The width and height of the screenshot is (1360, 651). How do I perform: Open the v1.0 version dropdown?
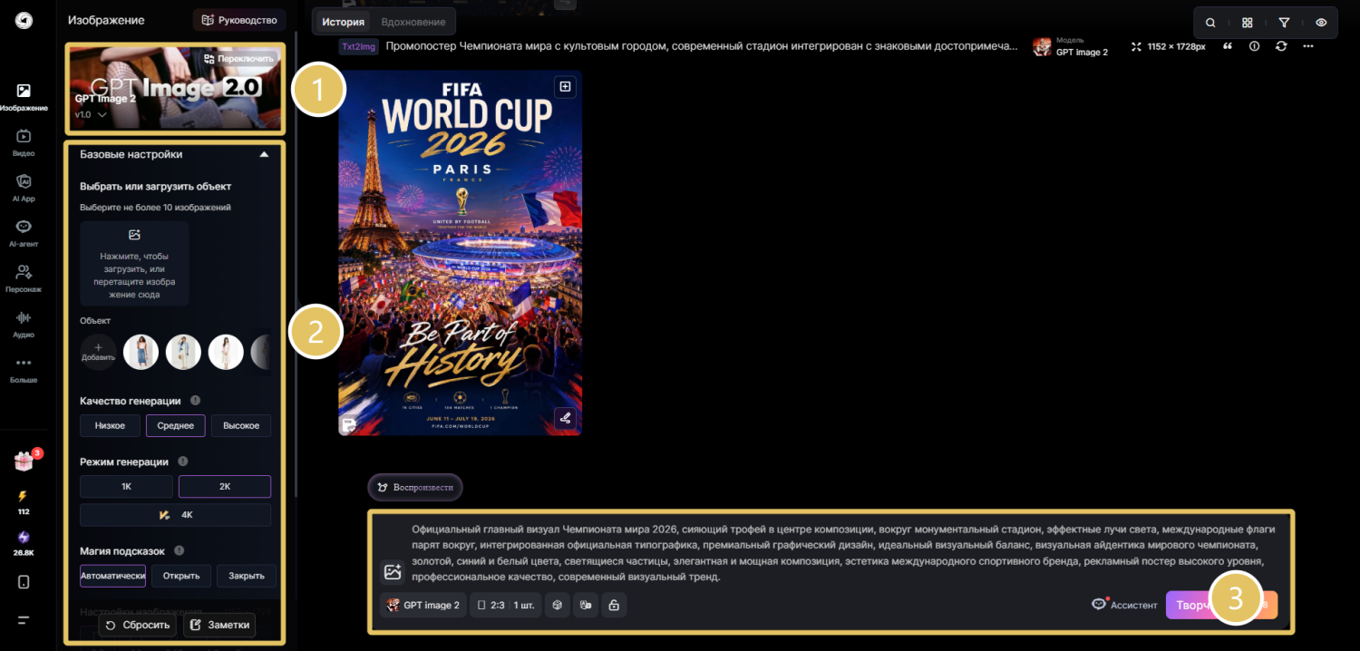tap(91, 115)
